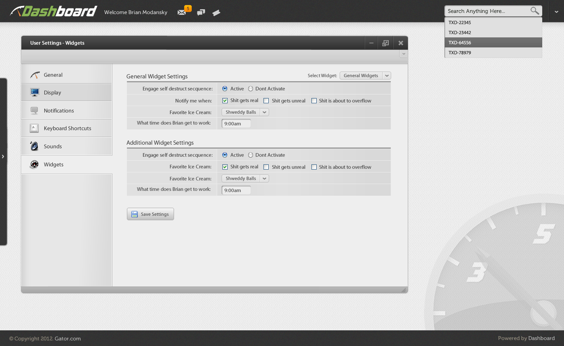Image resolution: width=564 pixels, height=346 pixels.
Task: Close the User Settings window
Action: click(x=401, y=43)
